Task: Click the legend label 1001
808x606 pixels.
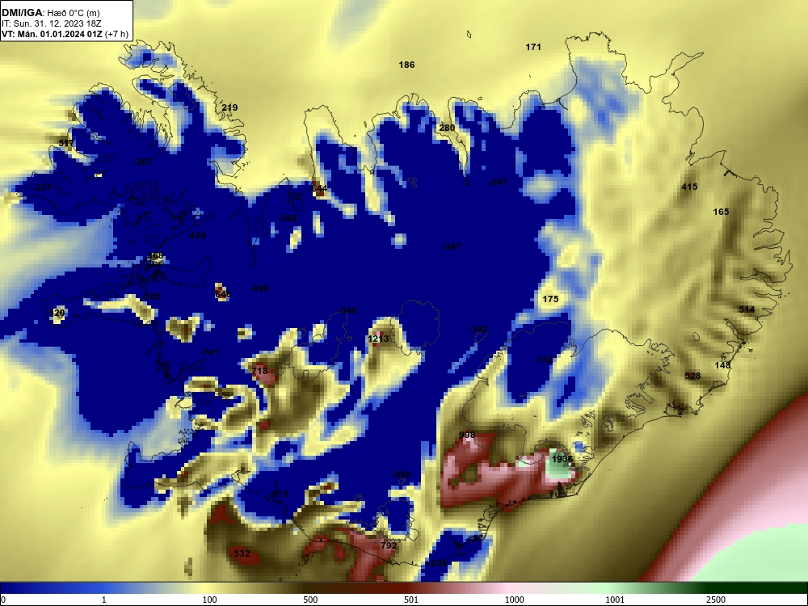Action: point(615,600)
